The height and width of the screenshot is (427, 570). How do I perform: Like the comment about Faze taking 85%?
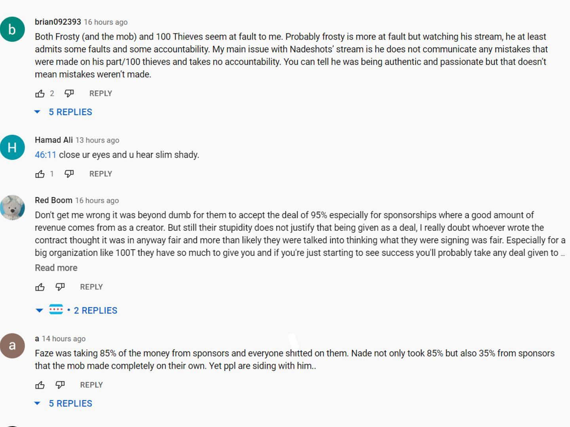[x=40, y=385]
